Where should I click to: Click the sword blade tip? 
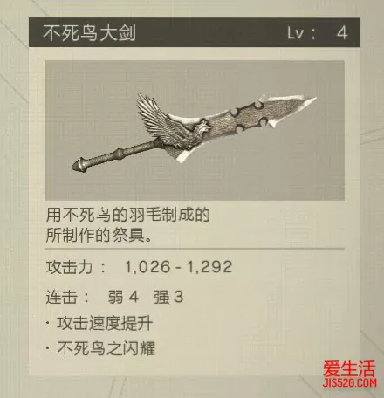click(308, 100)
